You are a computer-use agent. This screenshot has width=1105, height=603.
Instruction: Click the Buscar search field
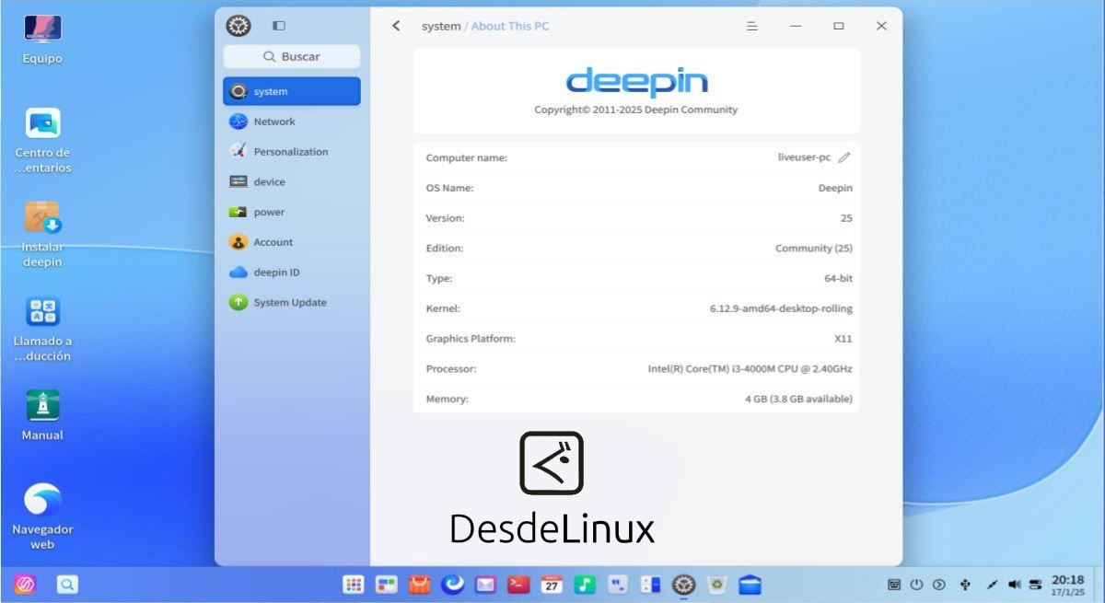coord(291,56)
